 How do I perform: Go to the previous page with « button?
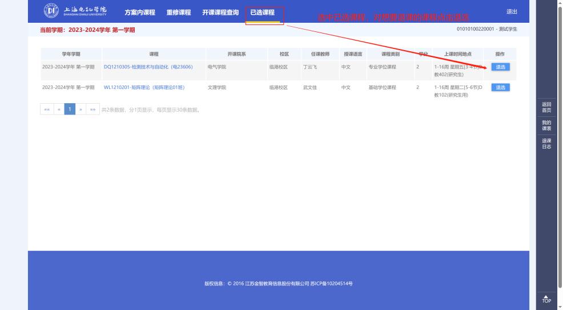tap(58, 109)
